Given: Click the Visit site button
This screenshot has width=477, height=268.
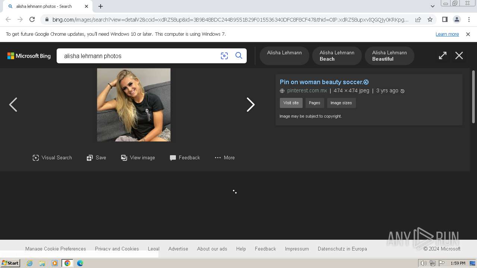Looking at the screenshot, I should (x=291, y=103).
